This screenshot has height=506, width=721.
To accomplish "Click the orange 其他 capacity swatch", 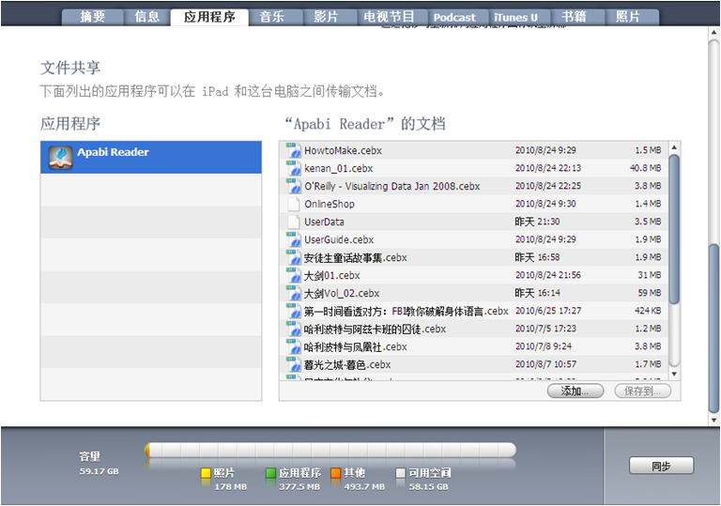I will click(x=336, y=473).
